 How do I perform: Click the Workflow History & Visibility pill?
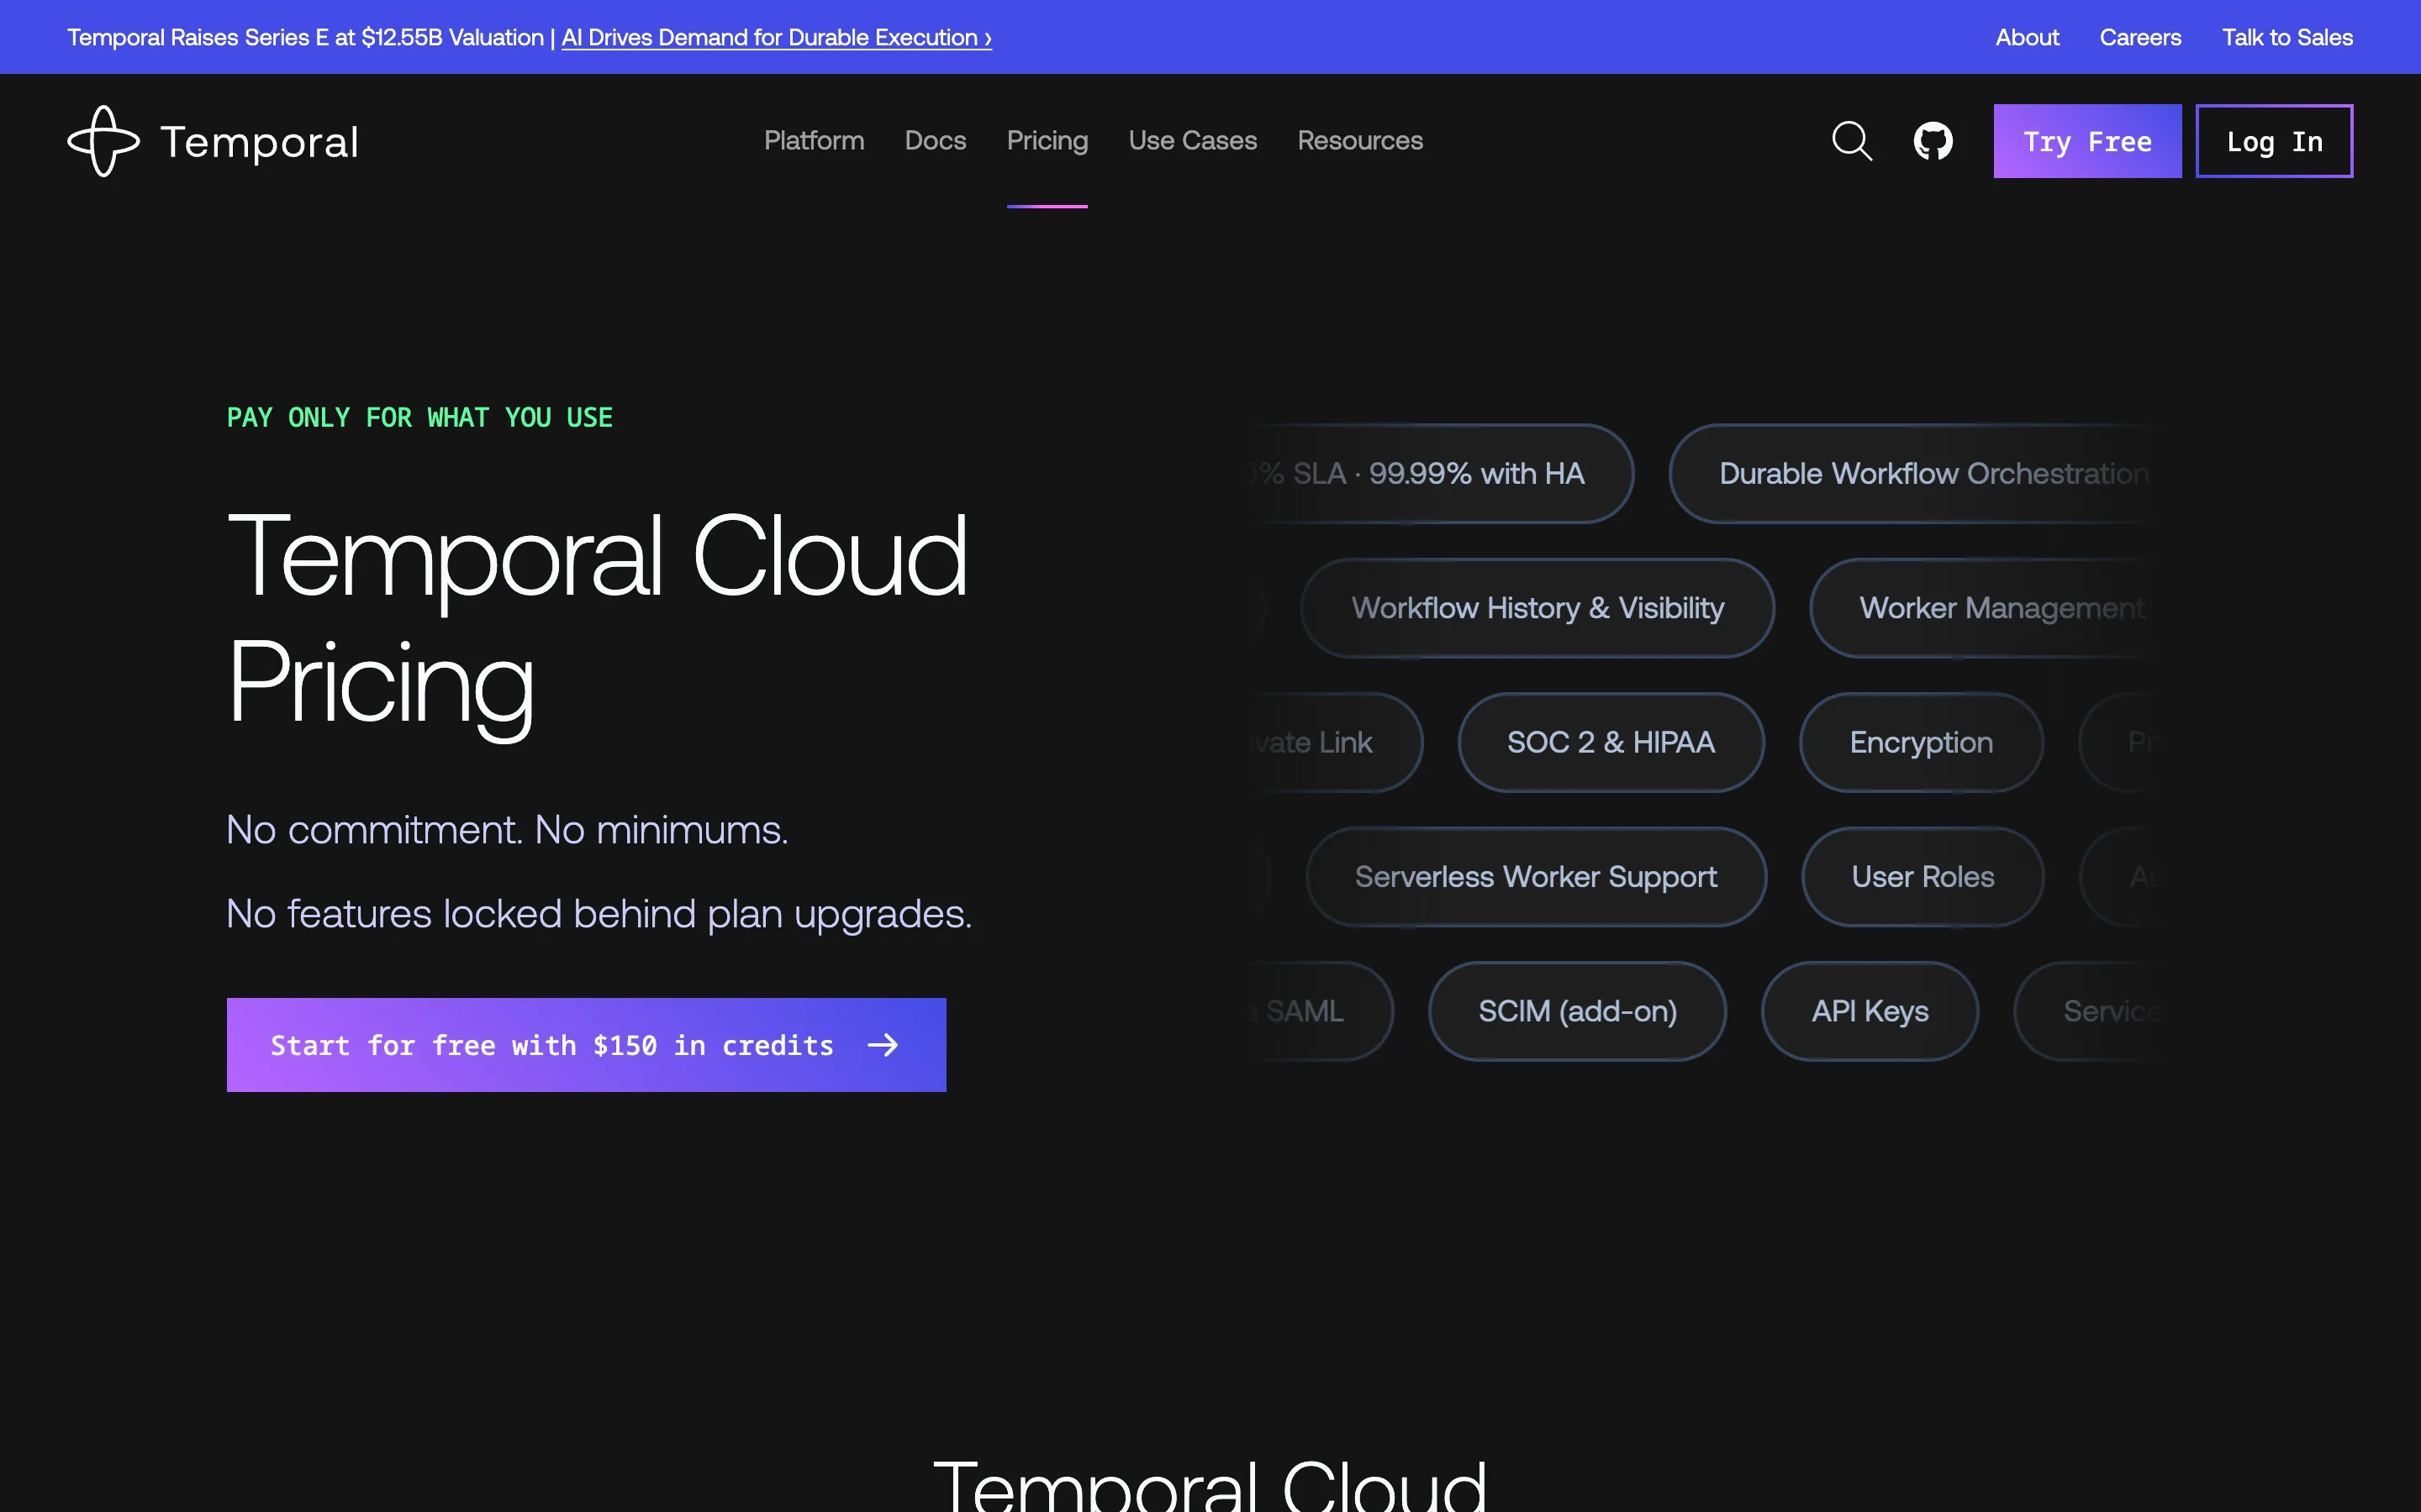1538,608
